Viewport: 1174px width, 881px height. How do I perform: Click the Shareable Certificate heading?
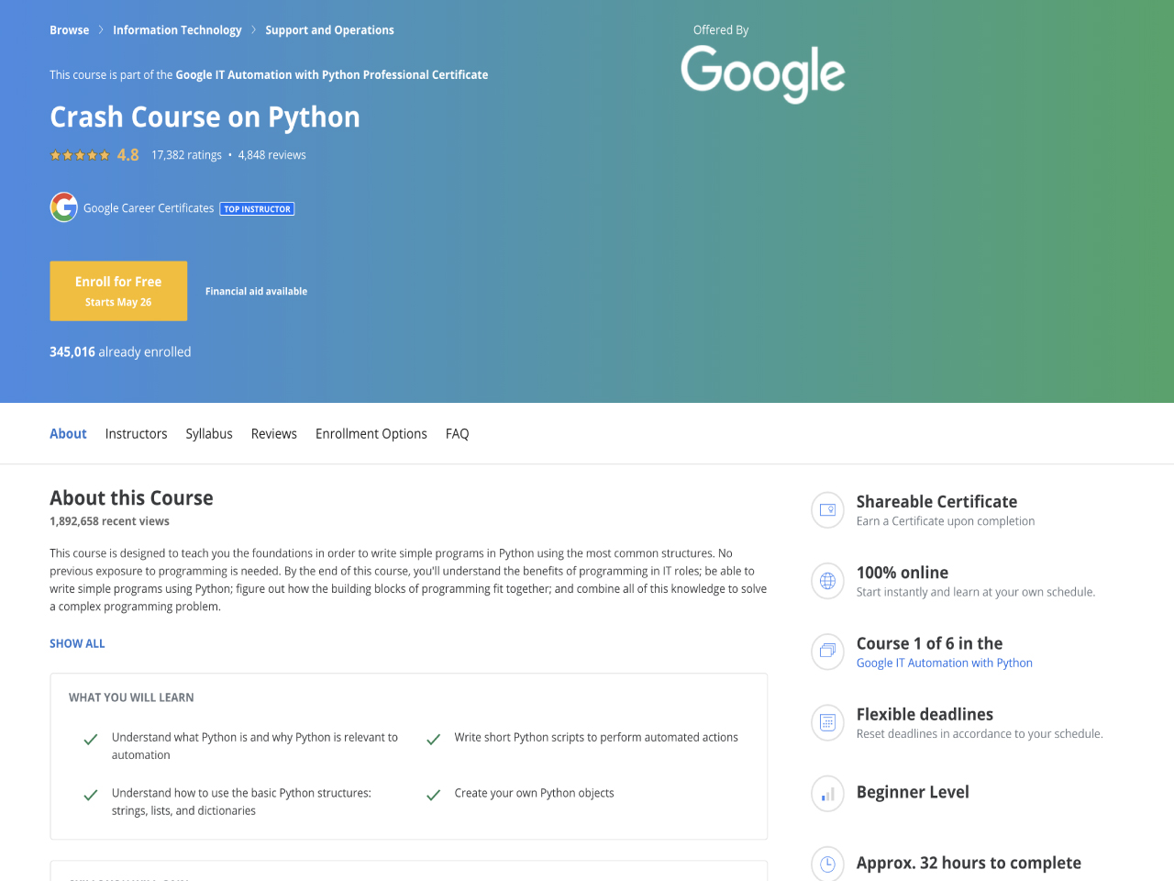point(936,502)
